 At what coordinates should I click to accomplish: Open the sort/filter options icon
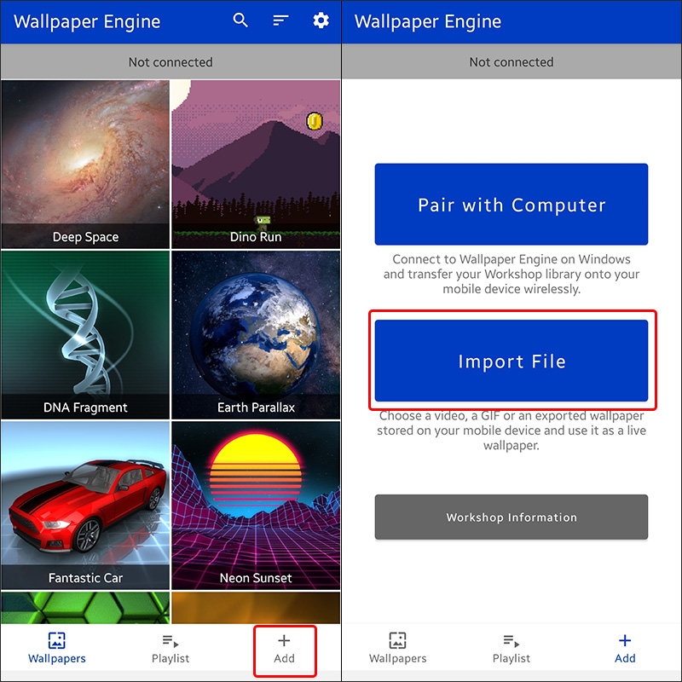pyautogui.click(x=280, y=20)
